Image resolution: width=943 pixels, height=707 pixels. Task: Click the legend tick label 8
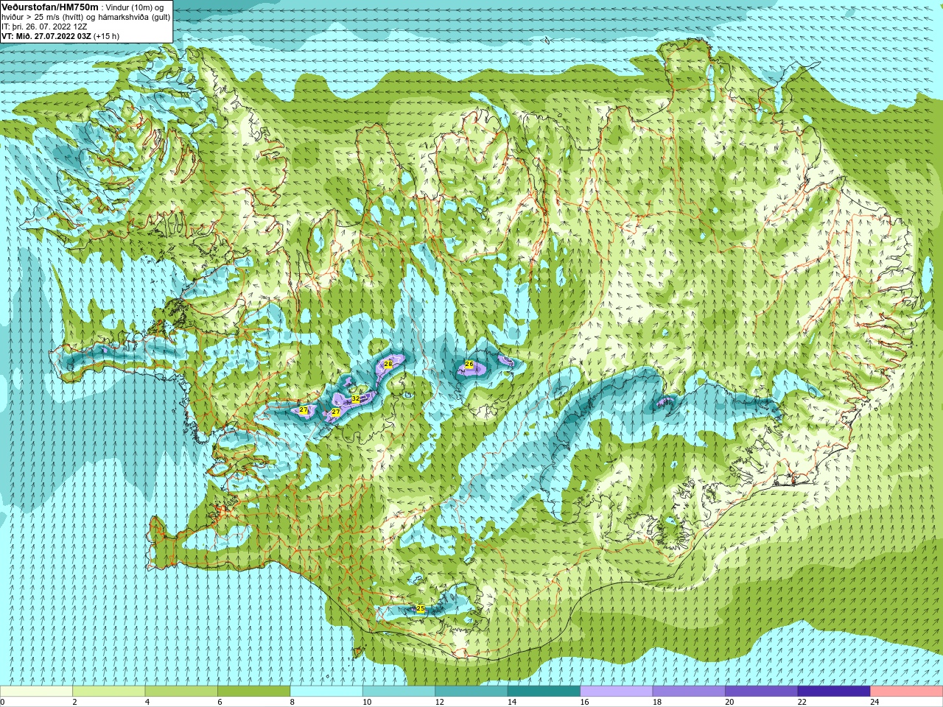(x=292, y=702)
